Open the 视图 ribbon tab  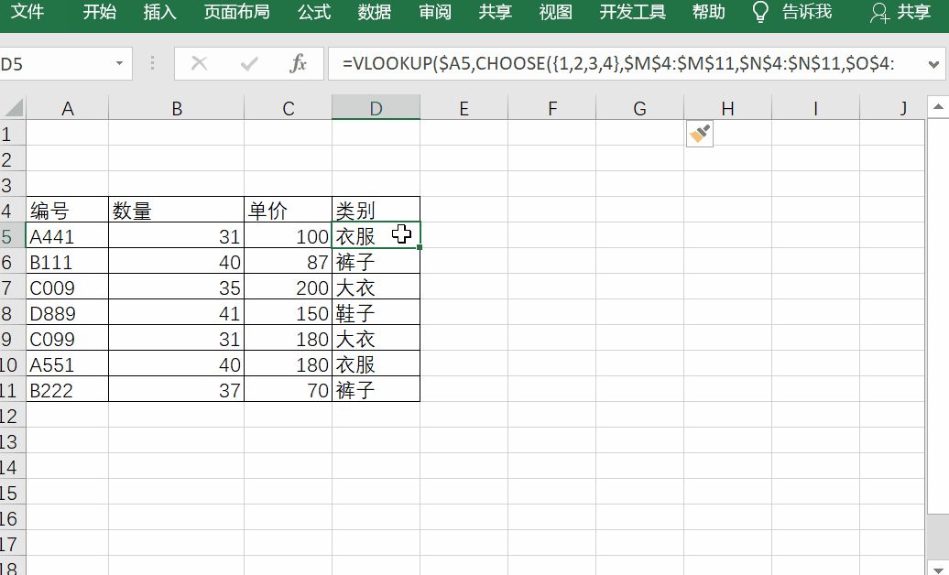pos(555,12)
